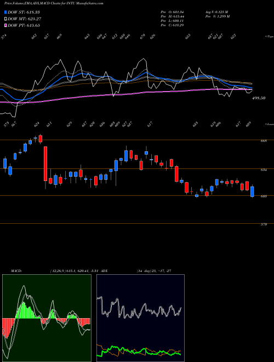Image resolution: width=274 pixels, height=362 pixels.
Task: Select the 'DOW PT: 615.65' legend text
Action: click(24, 25)
